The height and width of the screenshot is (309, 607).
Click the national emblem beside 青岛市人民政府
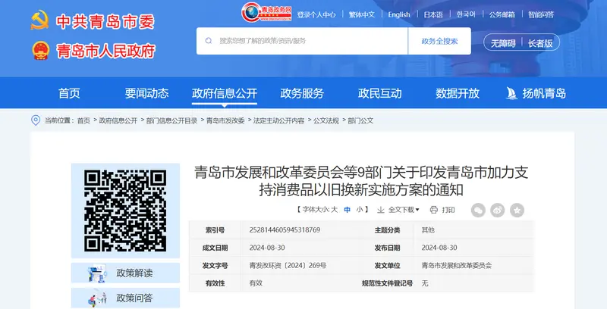point(41,51)
